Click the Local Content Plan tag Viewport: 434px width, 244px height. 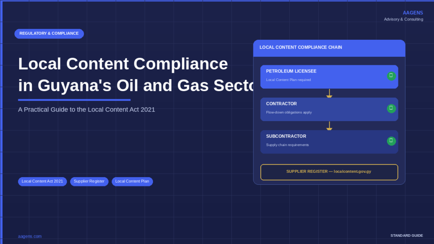click(x=132, y=181)
